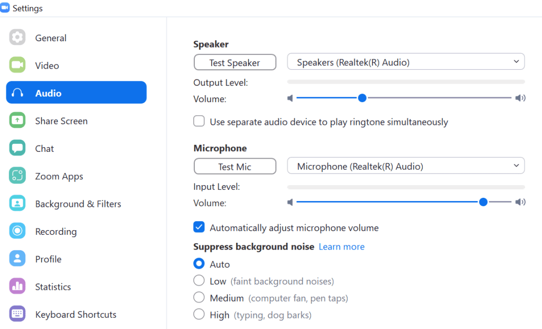
Task: Open the microphone selection dropdown
Action: point(405,166)
